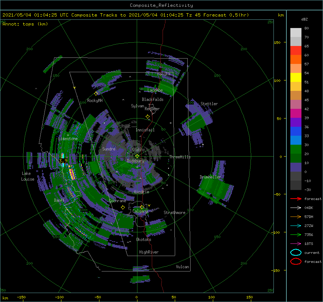Viewport: 323px width, 302px height.
Task: Click the red forecast arrow in legend
Action: pyautogui.click(x=296, y=199)
